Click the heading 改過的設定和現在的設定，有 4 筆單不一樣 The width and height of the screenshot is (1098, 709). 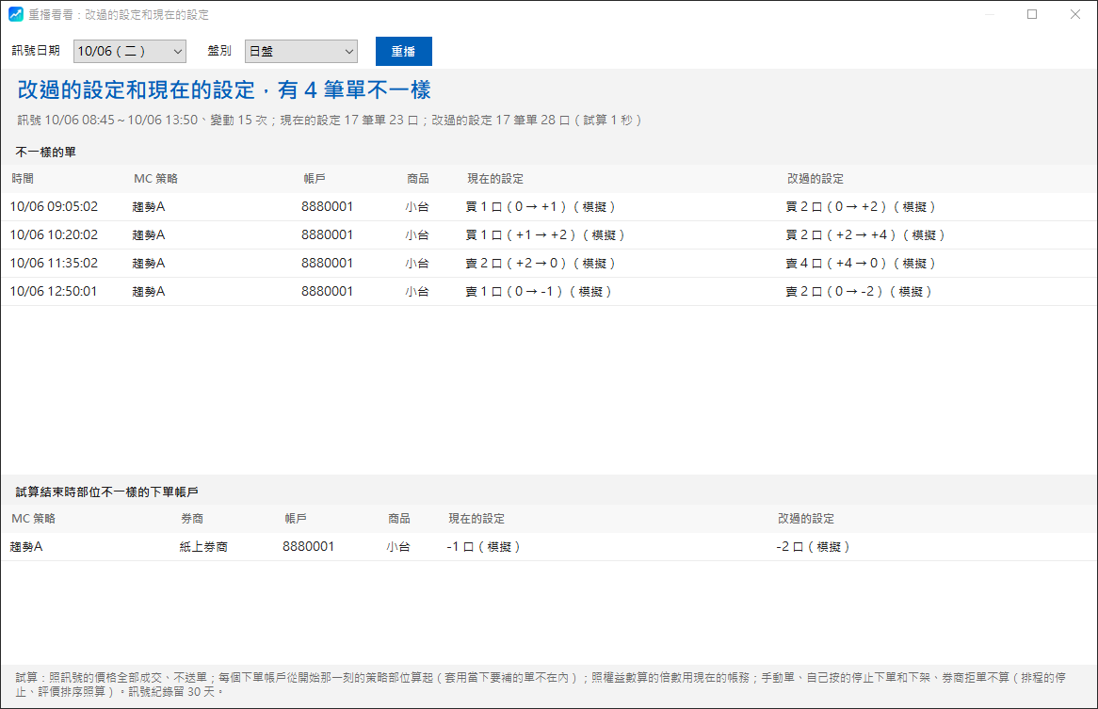click(x=224, y=89)
